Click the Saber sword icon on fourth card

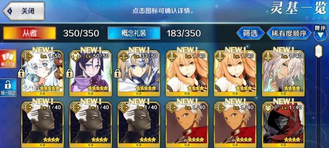[x=172, y=56]
